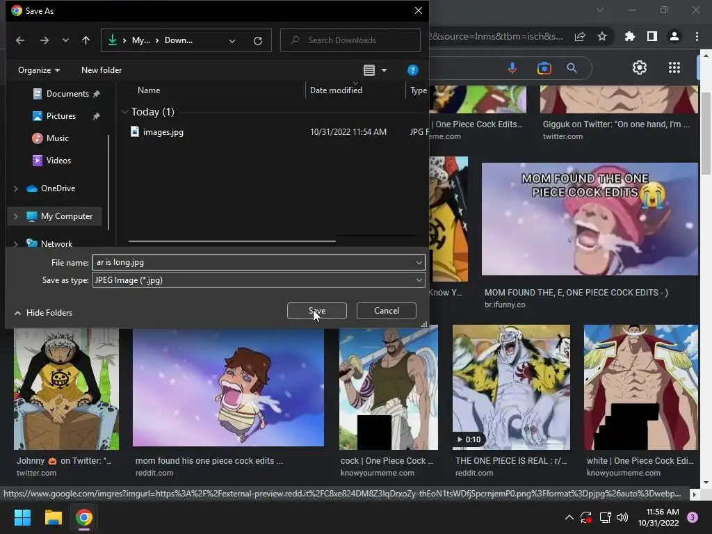Open the File name history dropdown

pos(419,262)
